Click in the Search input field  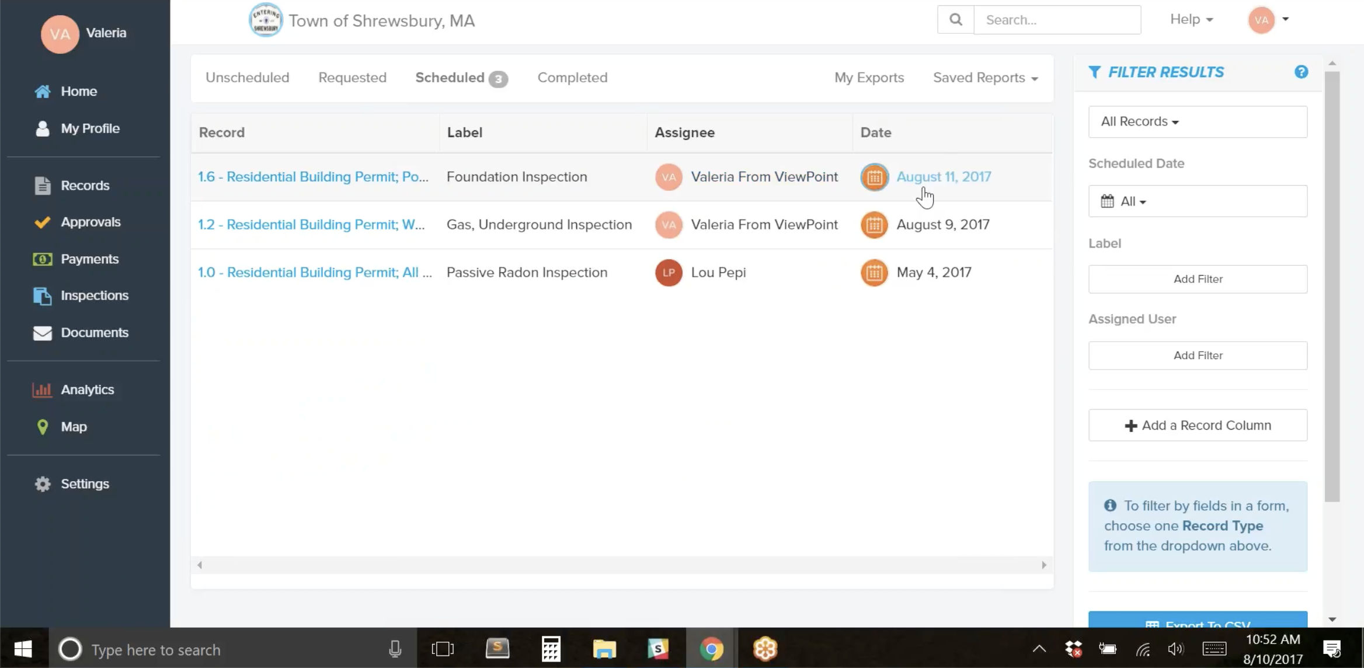(1057, 20)
